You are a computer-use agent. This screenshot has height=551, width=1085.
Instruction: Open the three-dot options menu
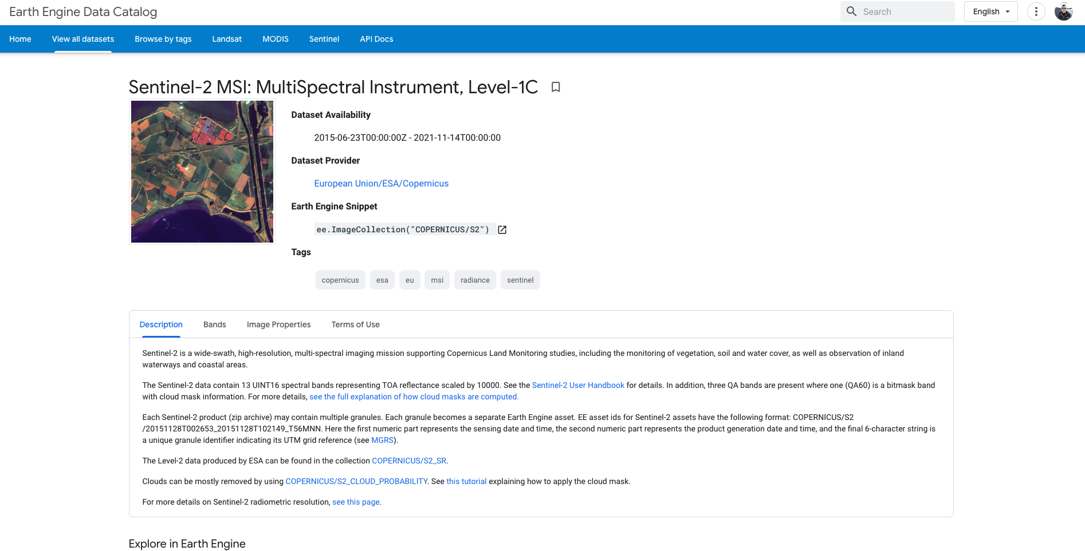coord(1036,11)
